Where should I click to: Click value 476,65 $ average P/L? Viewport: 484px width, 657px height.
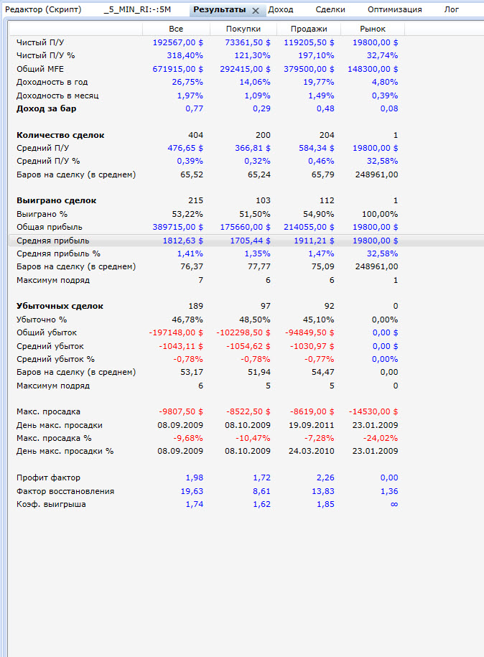coord(185,148)
